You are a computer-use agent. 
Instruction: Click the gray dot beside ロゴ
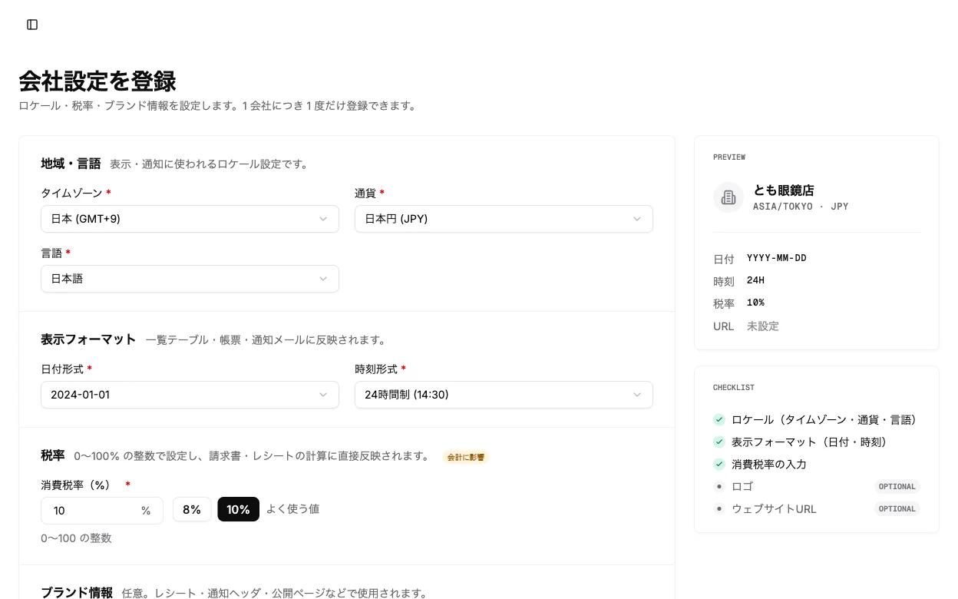[719, 486]
